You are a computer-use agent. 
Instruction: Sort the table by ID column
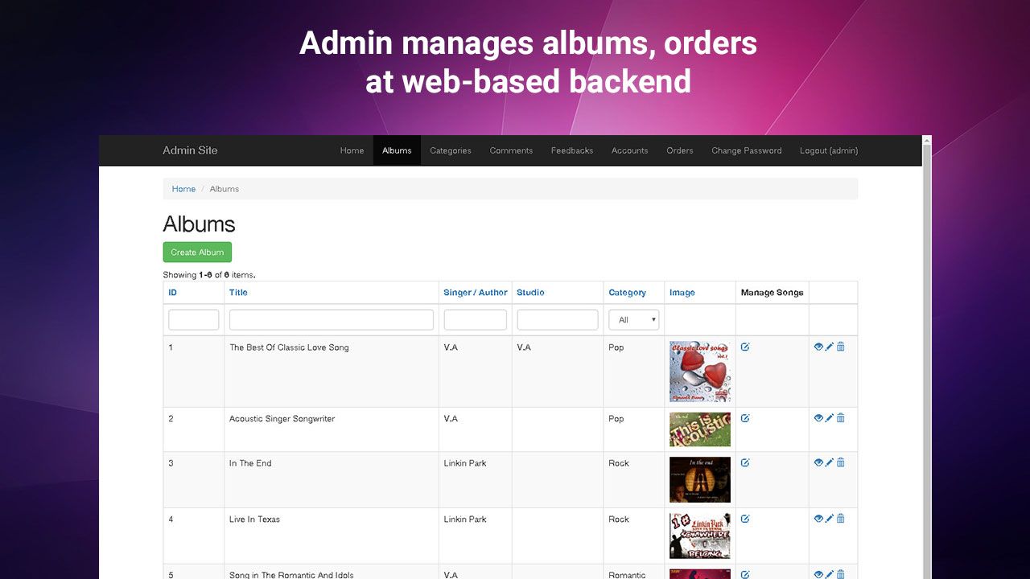coord(173,293)
